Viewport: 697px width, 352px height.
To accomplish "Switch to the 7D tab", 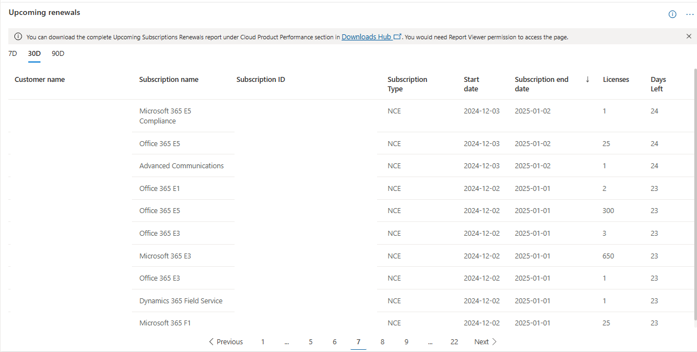I will 13,54.
